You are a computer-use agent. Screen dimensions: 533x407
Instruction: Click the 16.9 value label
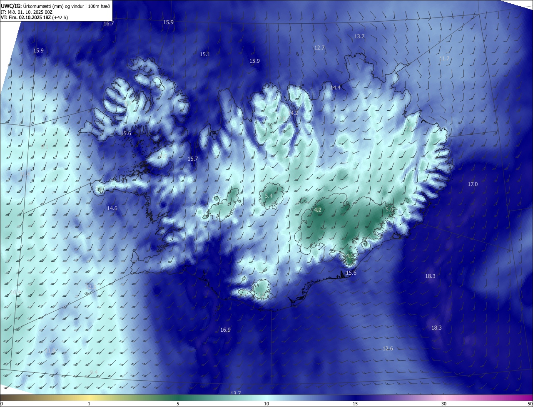225,330
